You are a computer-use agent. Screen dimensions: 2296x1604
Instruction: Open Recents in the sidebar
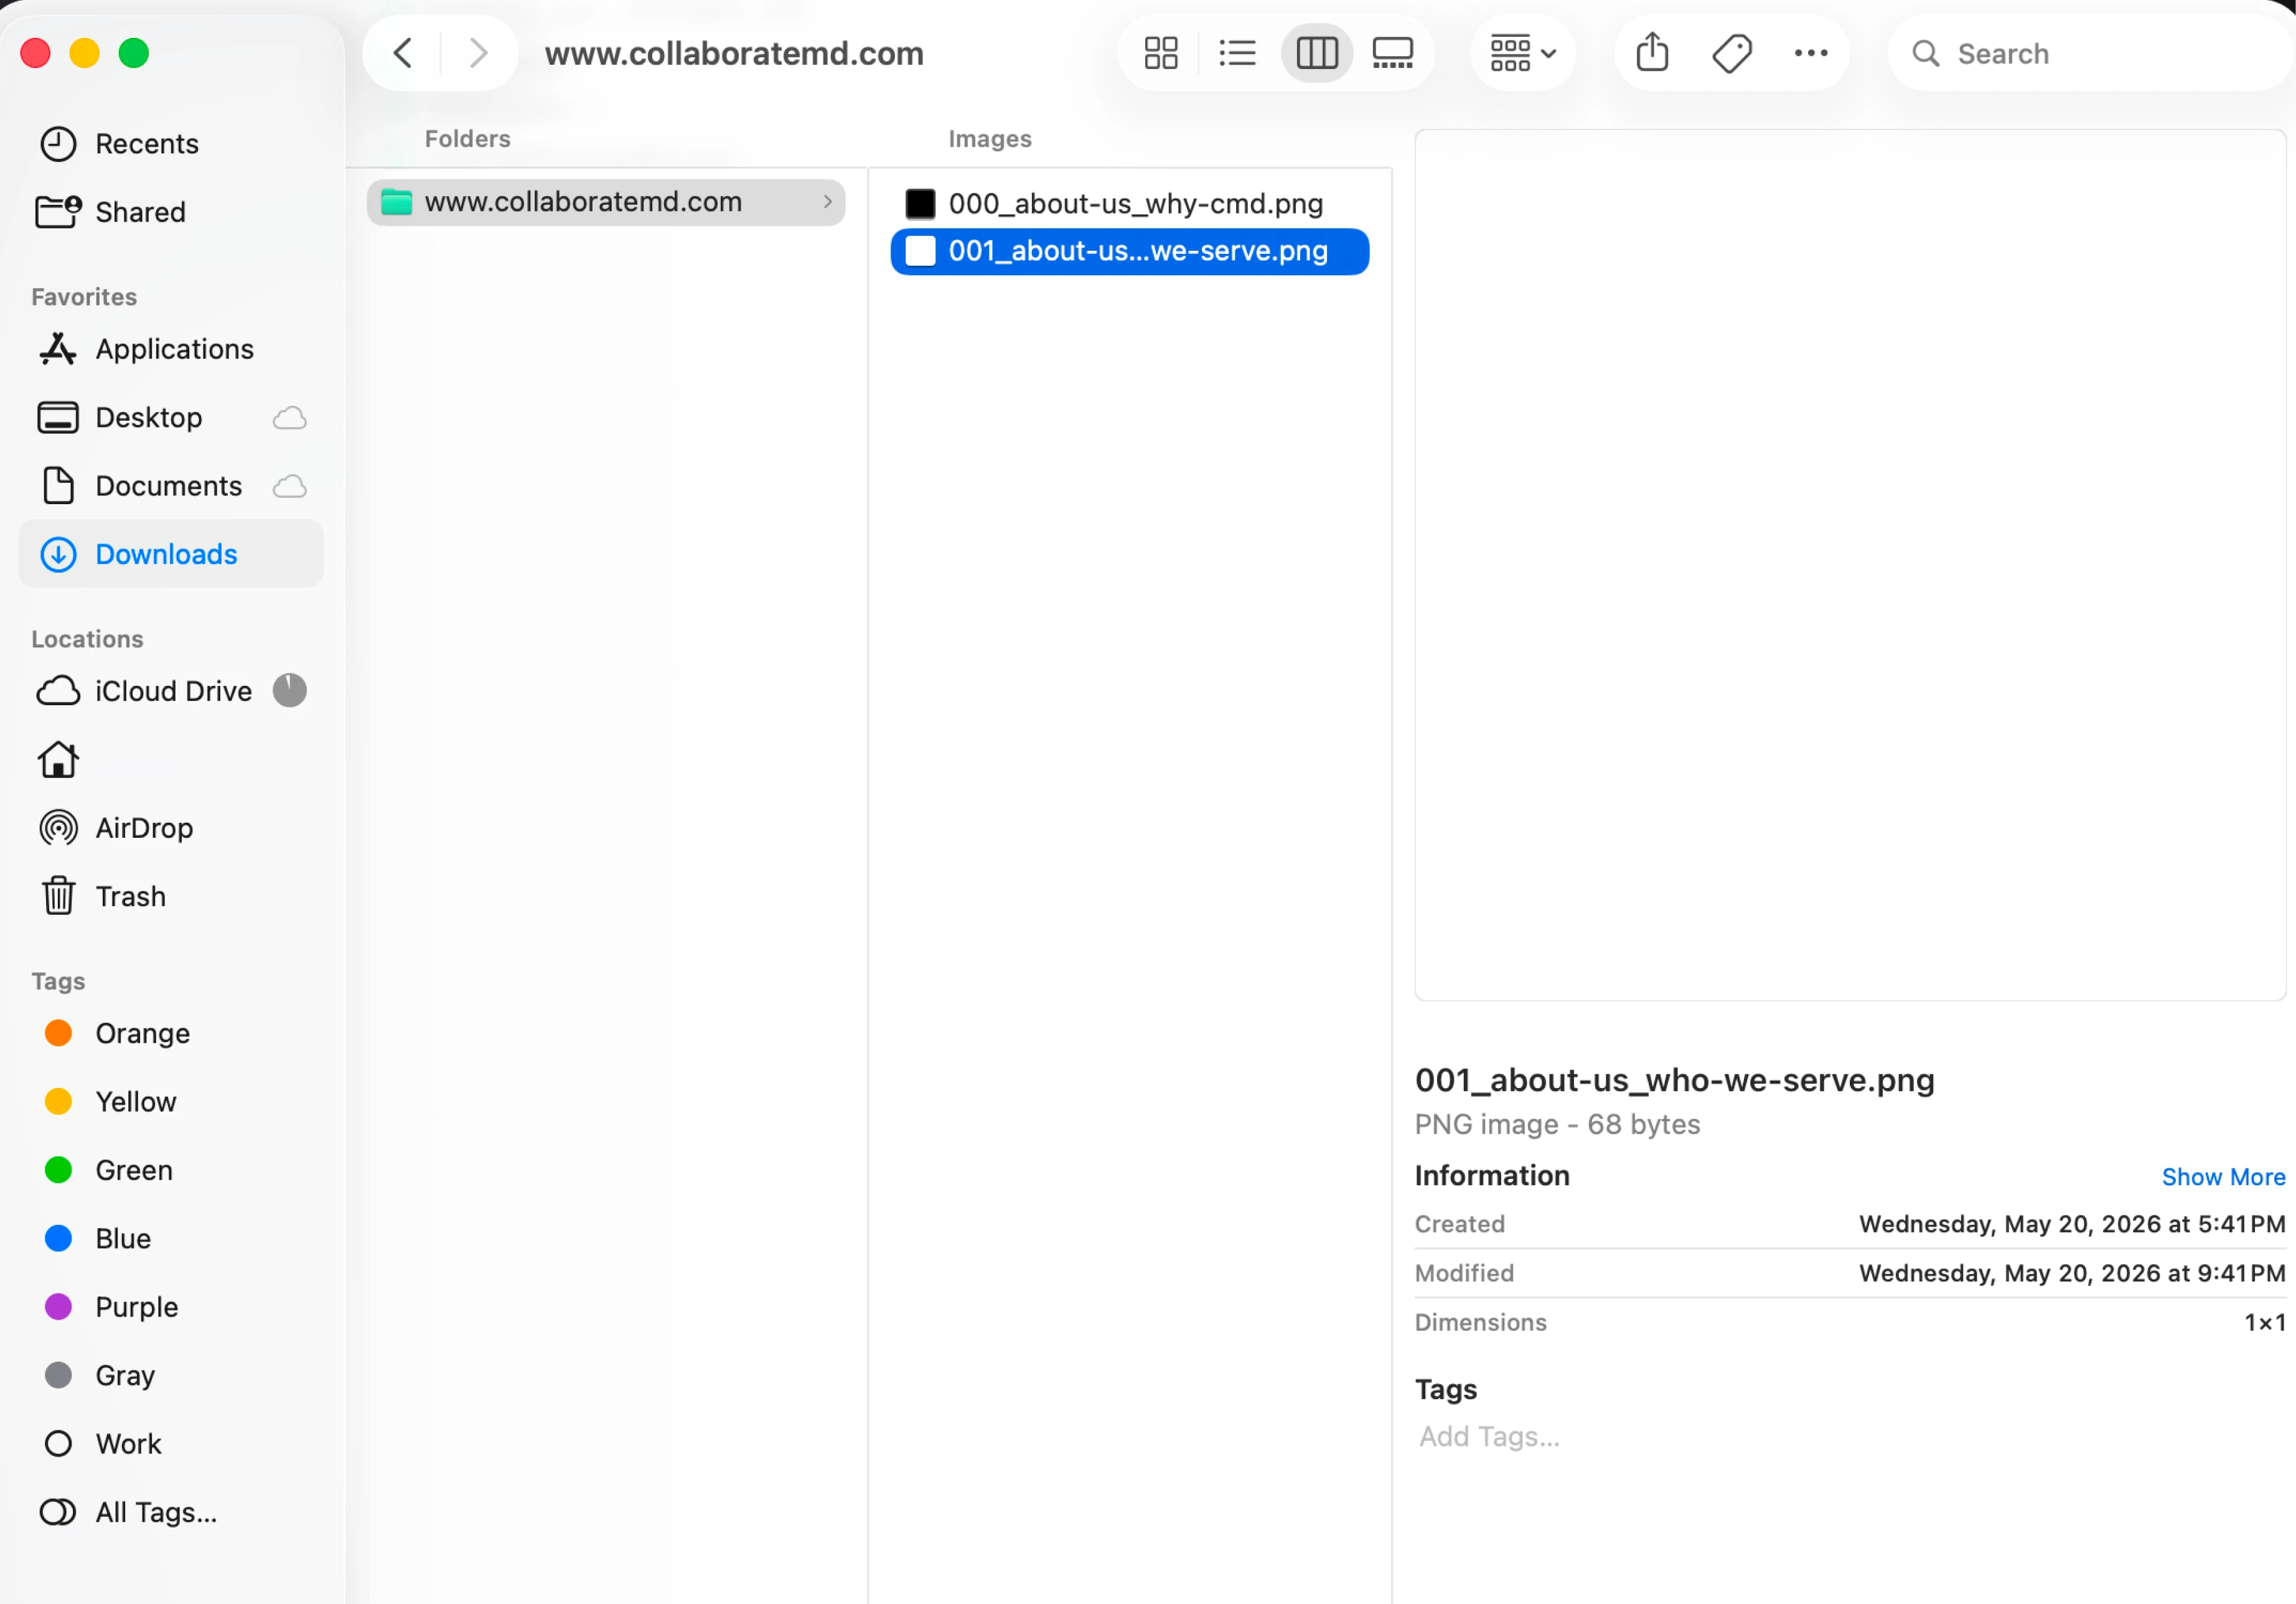(x=170, y=144)
